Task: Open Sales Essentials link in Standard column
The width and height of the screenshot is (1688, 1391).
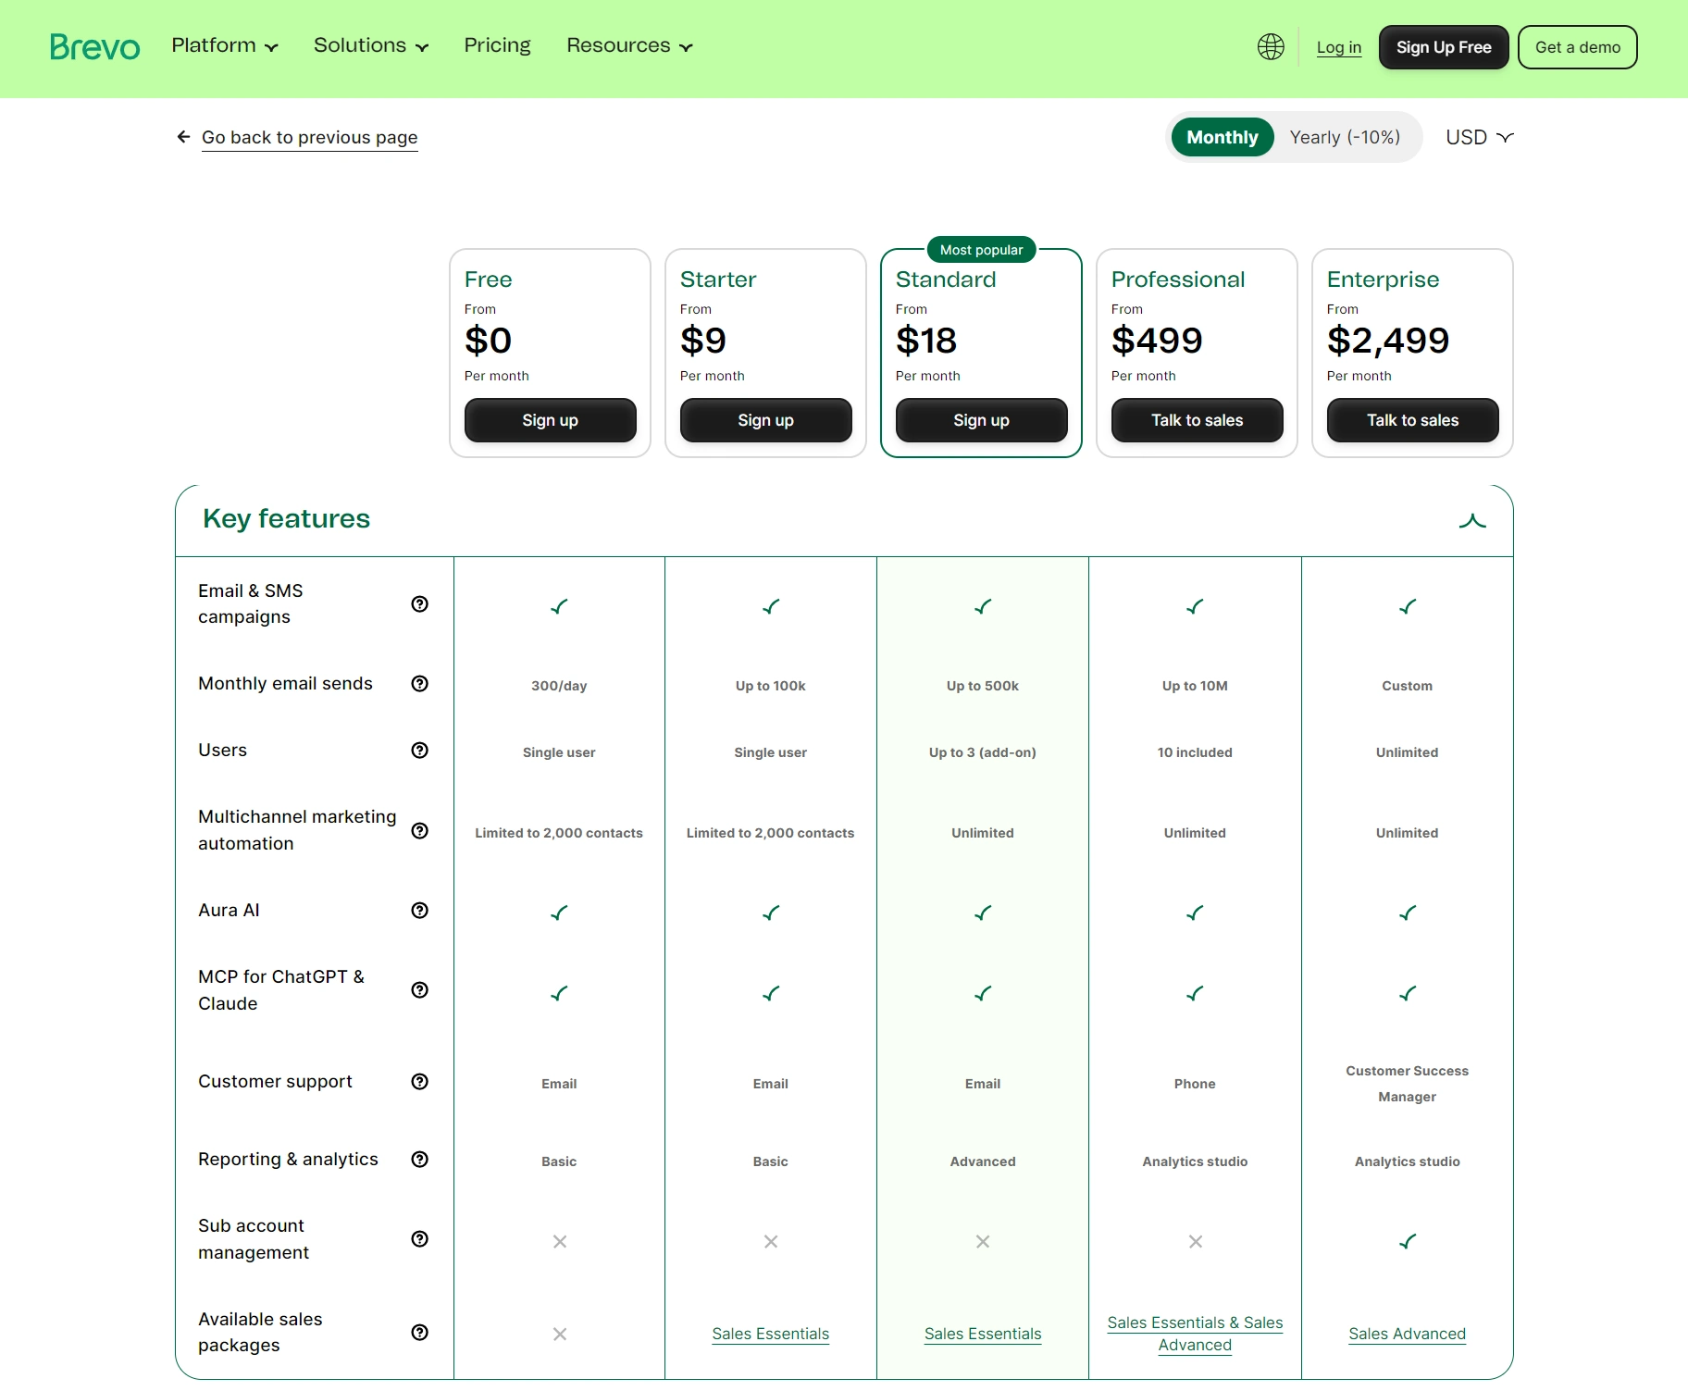Action: tap(982, 1334)
